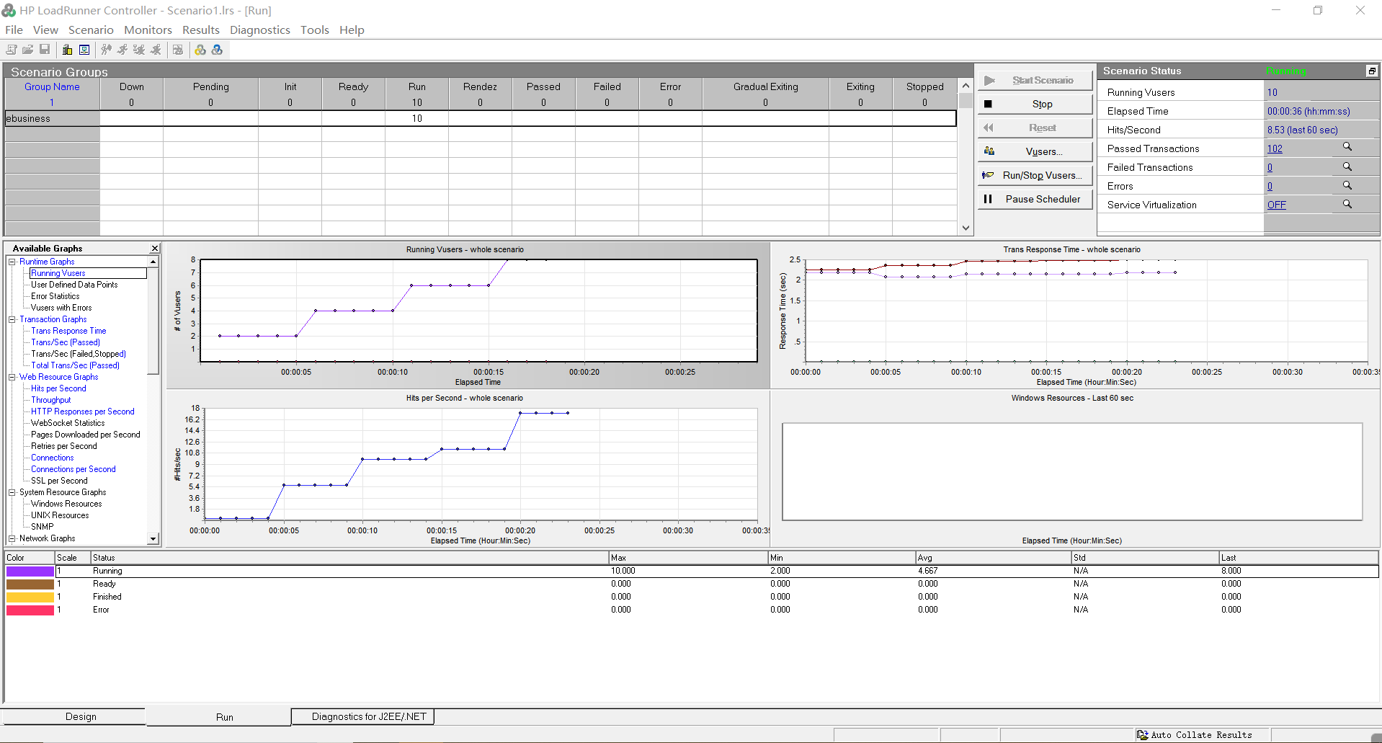Click Scenario Groups scrollbar down arrow
Viewport: 1382px width, 743px height.
[966, 228]
